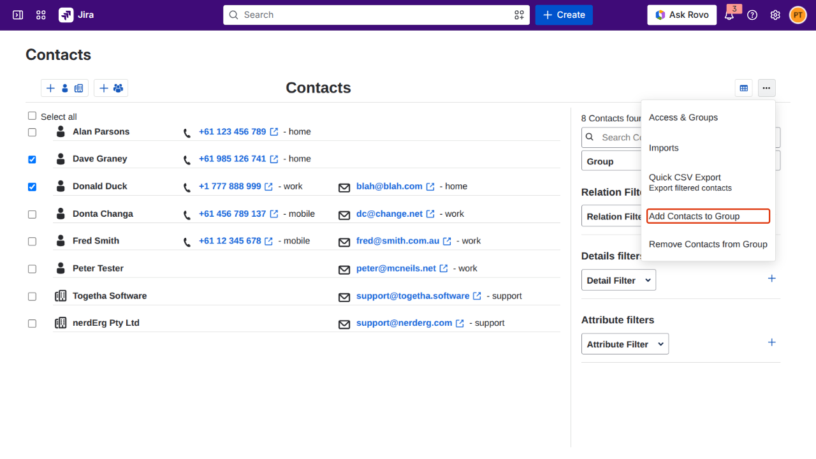Image resolution: width=816 pixels, height=459 pixels.
Task: Open the app switcher grid icon
Action: 41,15
